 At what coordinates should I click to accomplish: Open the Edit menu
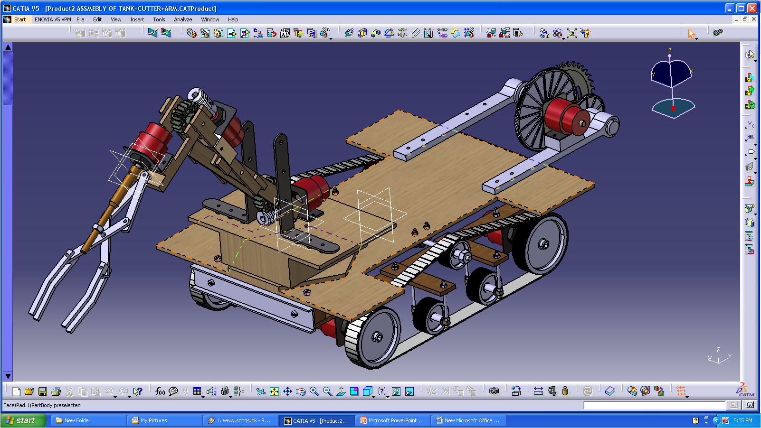click(97, 19)
